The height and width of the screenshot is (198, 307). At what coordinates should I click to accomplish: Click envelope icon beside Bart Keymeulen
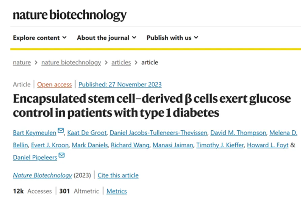point(61,132)
